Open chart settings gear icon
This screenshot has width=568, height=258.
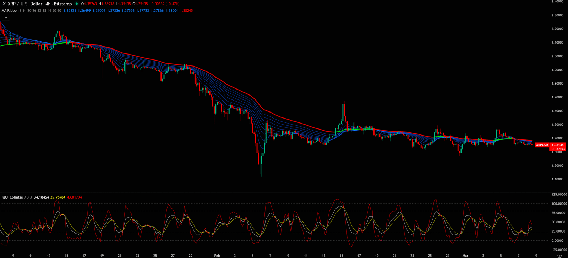click(x=559, y=256)
